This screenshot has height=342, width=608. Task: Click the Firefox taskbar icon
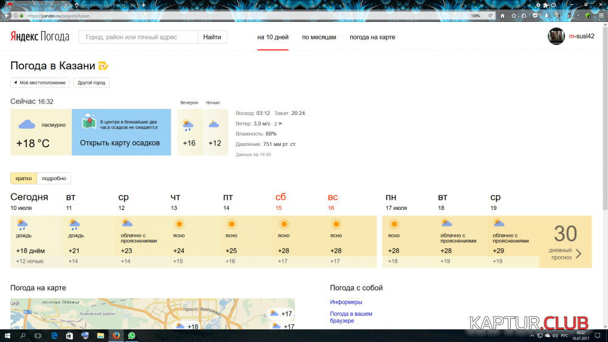tap(116, 336)
